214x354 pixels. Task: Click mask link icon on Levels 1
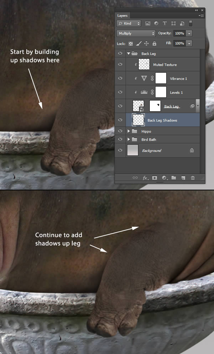(152, 92)
